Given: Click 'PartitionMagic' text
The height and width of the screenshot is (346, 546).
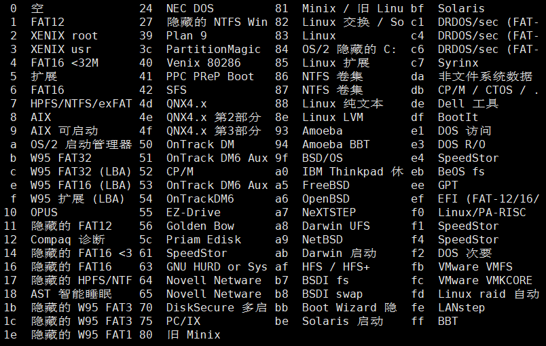Looking at the screenshot, I should click(x=213, y=49).
